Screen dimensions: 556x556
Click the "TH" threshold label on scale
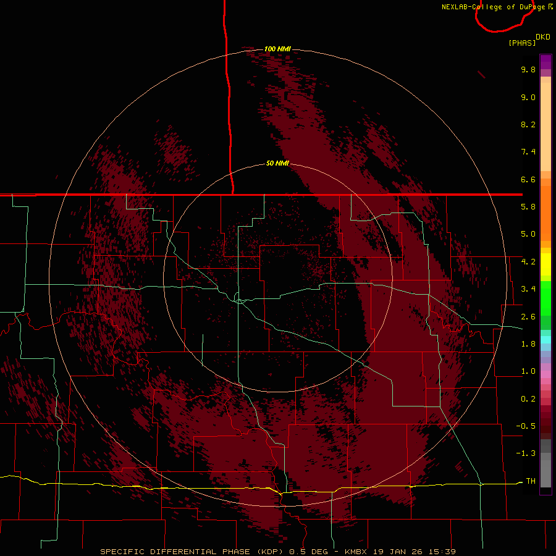point(531,481)
